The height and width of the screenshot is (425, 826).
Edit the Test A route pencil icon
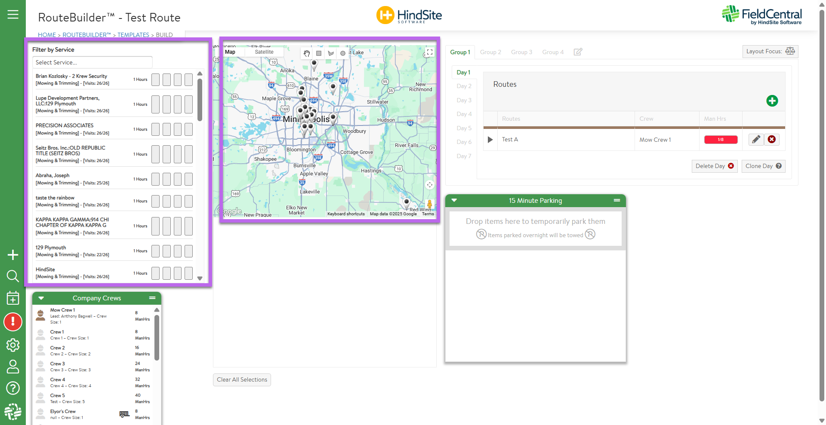(756, 140)
